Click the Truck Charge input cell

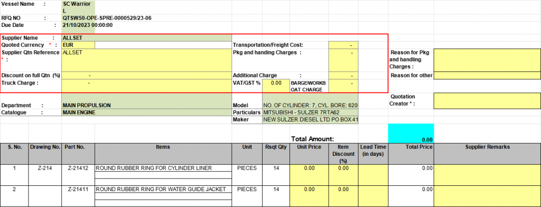[x=147, y=86]
